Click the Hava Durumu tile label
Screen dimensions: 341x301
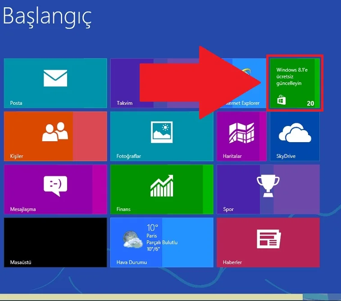(x=129, y=262)
